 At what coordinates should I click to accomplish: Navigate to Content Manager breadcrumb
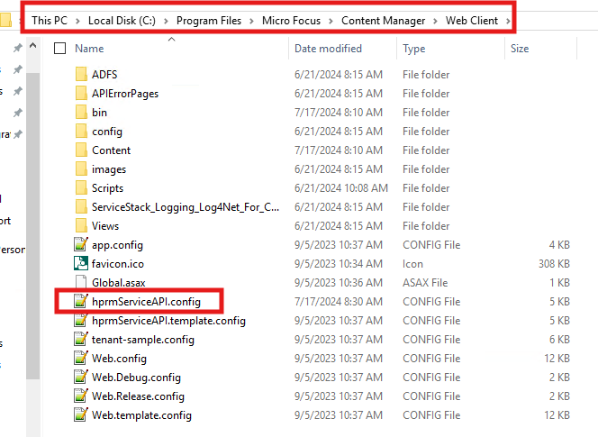(384, 21)
